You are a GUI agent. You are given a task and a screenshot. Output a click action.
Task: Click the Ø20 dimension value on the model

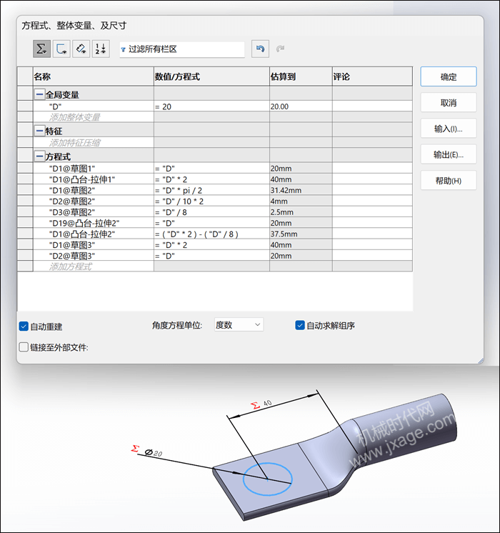click(154, 452)
